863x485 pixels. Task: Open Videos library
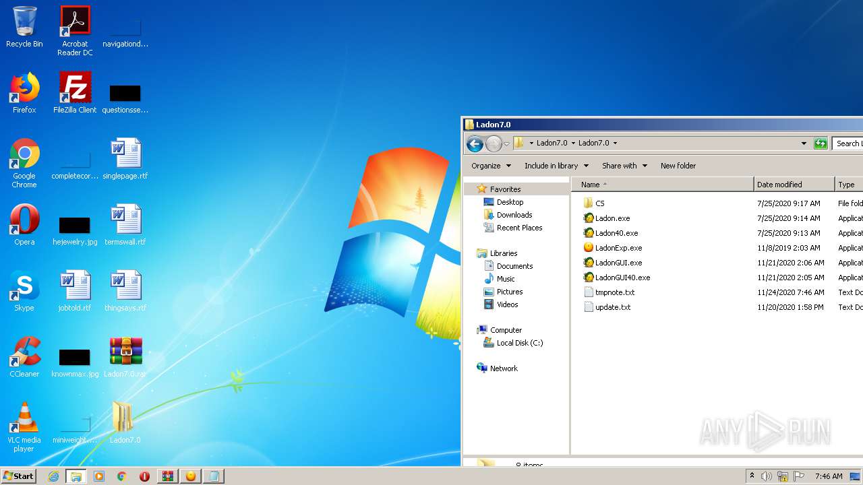(x=507, y=304)
